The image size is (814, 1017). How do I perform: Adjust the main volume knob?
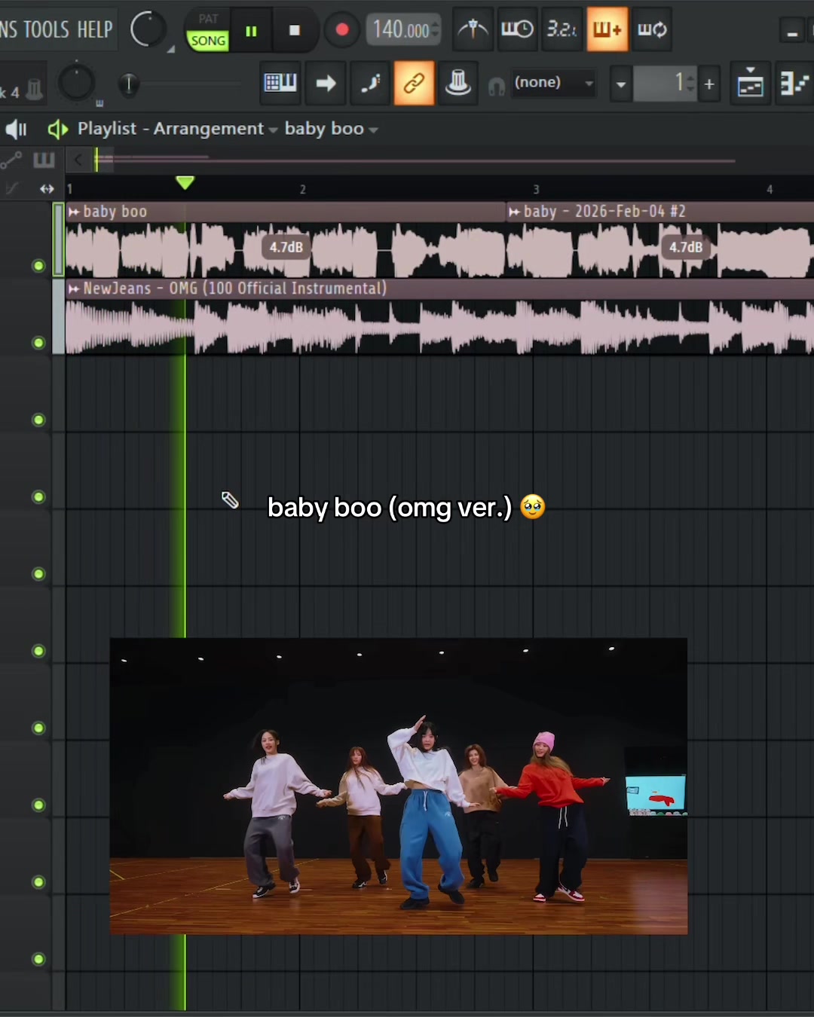[147, 29]
